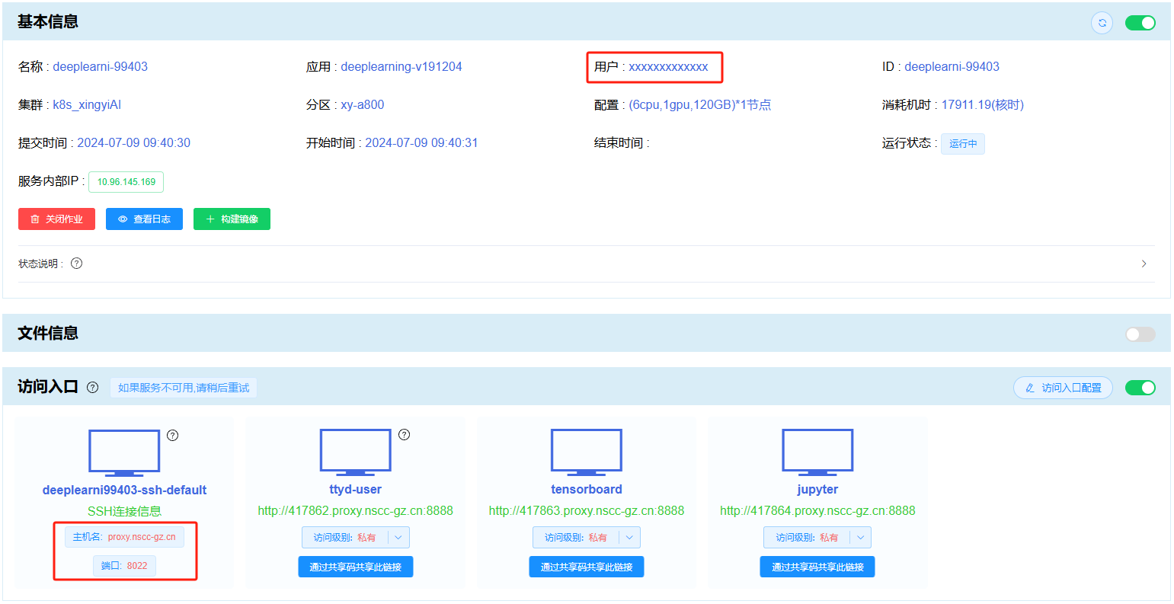Click 通过共享码共享此链接 under tensorboard
The height and width of the screenshot is (604, 1174).
coord(587,567)
